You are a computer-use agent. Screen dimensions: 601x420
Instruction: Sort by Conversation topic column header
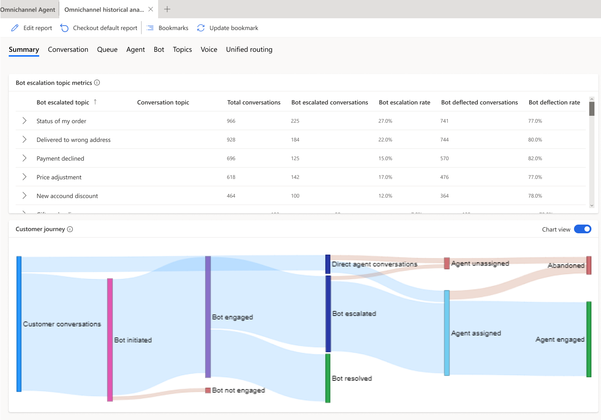pyautogui.click(x=163, y=102)
